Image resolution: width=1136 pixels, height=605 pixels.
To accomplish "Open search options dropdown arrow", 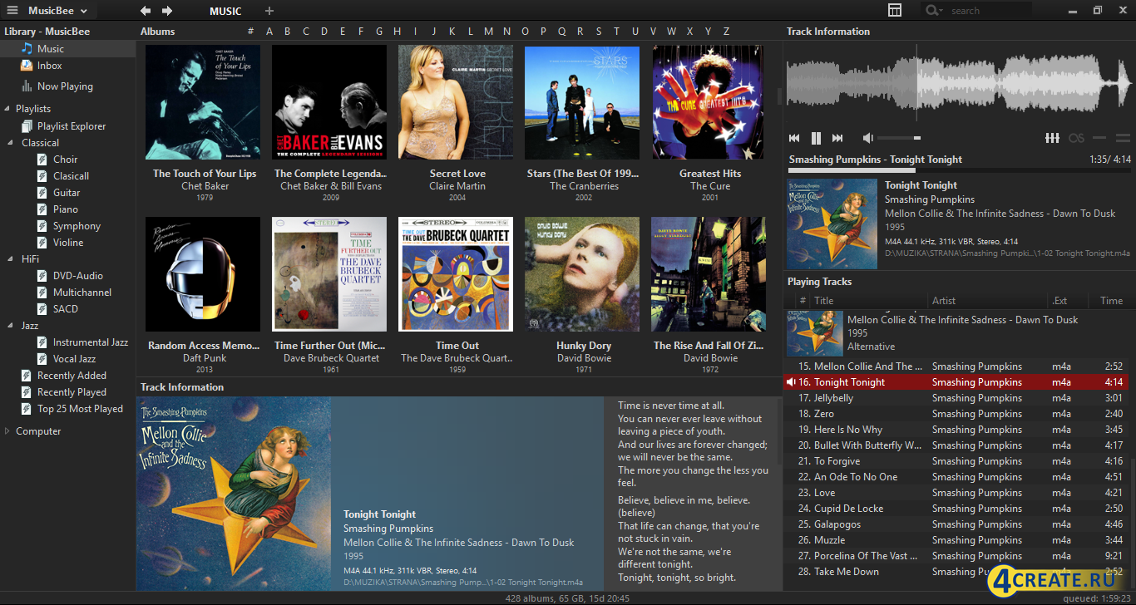I will (941, 12).
